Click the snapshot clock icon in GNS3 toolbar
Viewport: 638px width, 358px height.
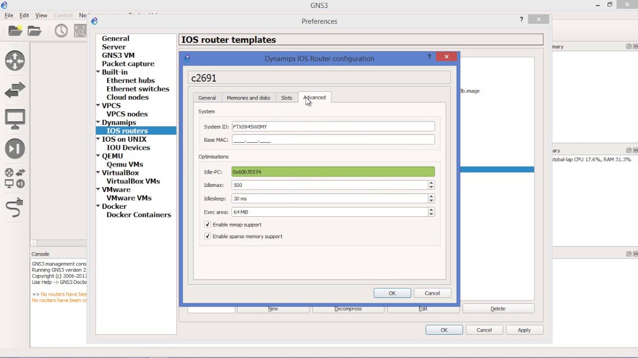click(x=61, y=31)
